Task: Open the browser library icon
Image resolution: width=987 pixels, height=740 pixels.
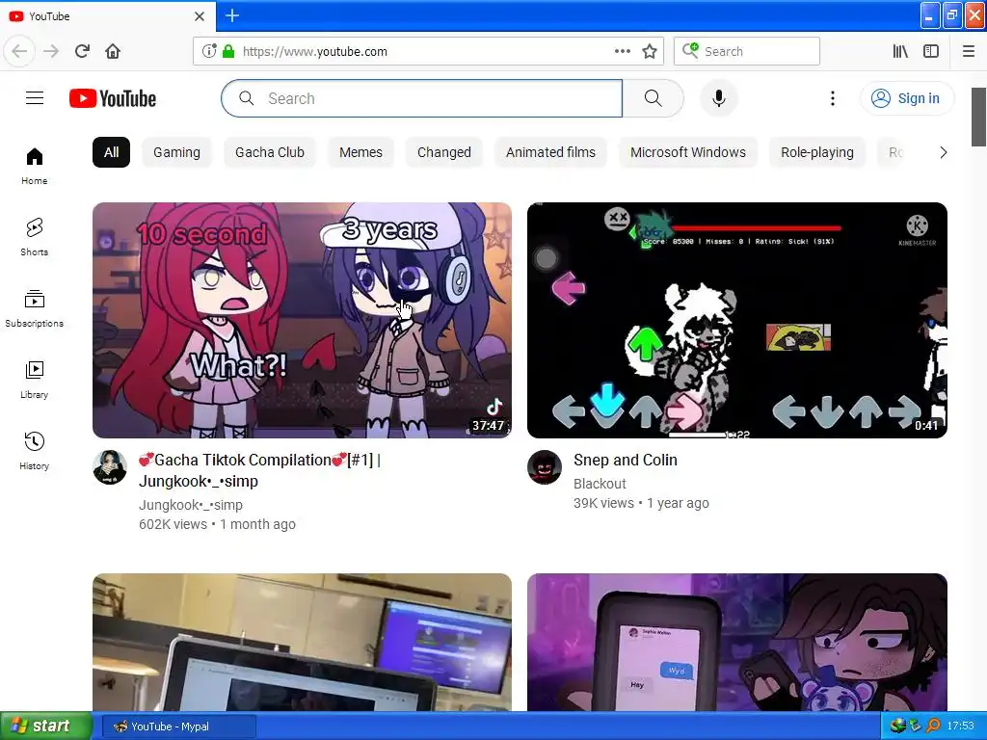Action: [x=900, y=51]
